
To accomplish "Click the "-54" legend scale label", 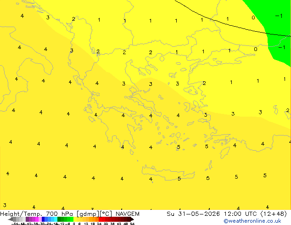I will point(15,224).
